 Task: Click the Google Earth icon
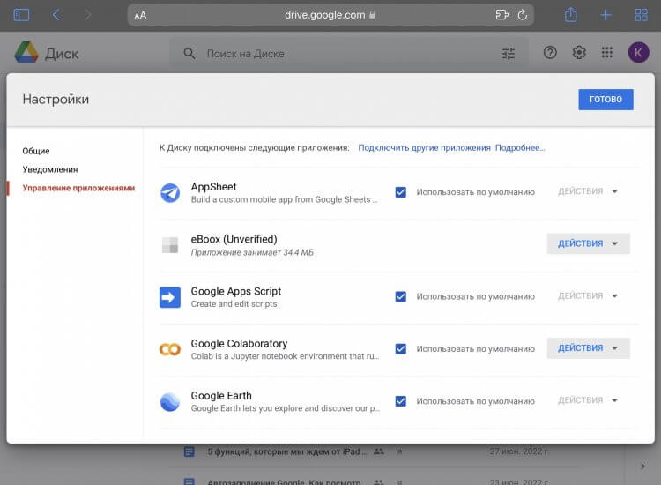click(x=170, y=401)
